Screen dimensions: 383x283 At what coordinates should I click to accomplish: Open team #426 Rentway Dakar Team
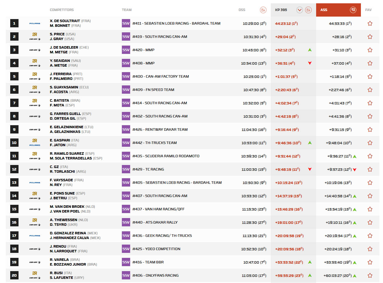pyautogui.click(x=160, y=130)
